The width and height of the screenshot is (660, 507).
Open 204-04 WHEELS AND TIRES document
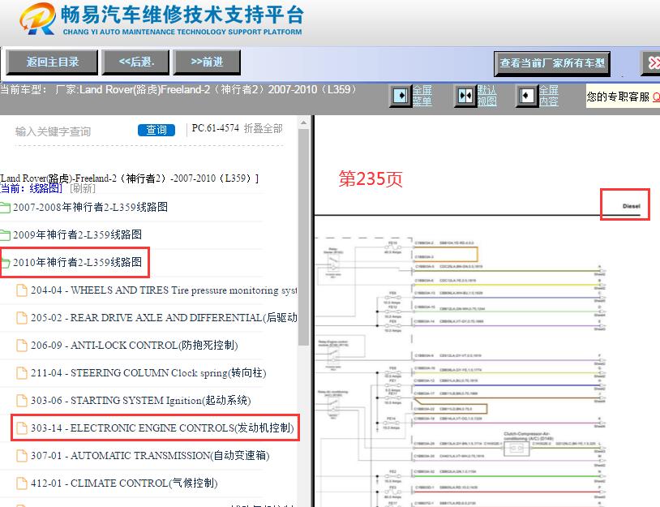[164, 290]
